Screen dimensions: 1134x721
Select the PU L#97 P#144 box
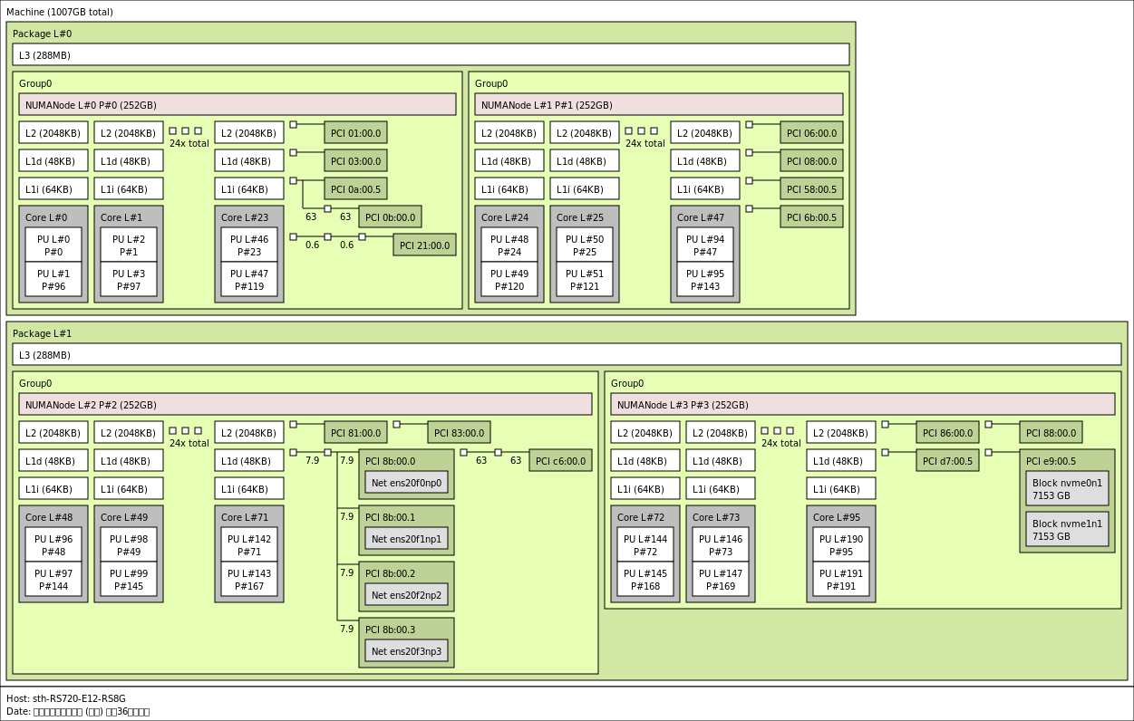[53, 580]
